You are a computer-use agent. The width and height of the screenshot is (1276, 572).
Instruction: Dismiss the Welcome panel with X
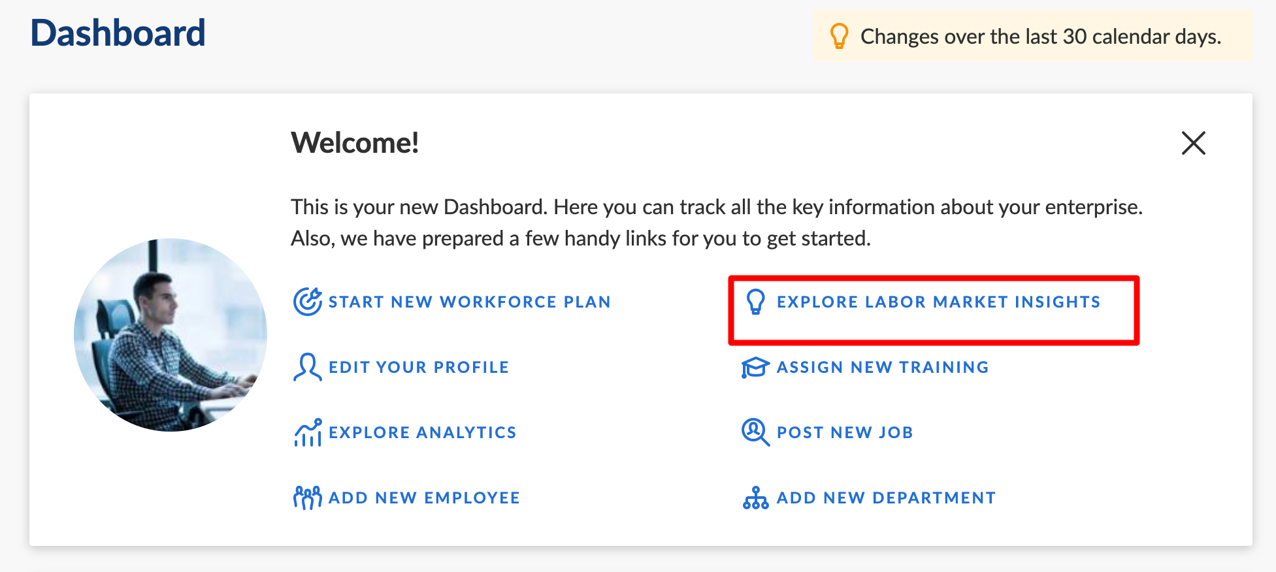pyautogui.click(x=1193, y=143)
